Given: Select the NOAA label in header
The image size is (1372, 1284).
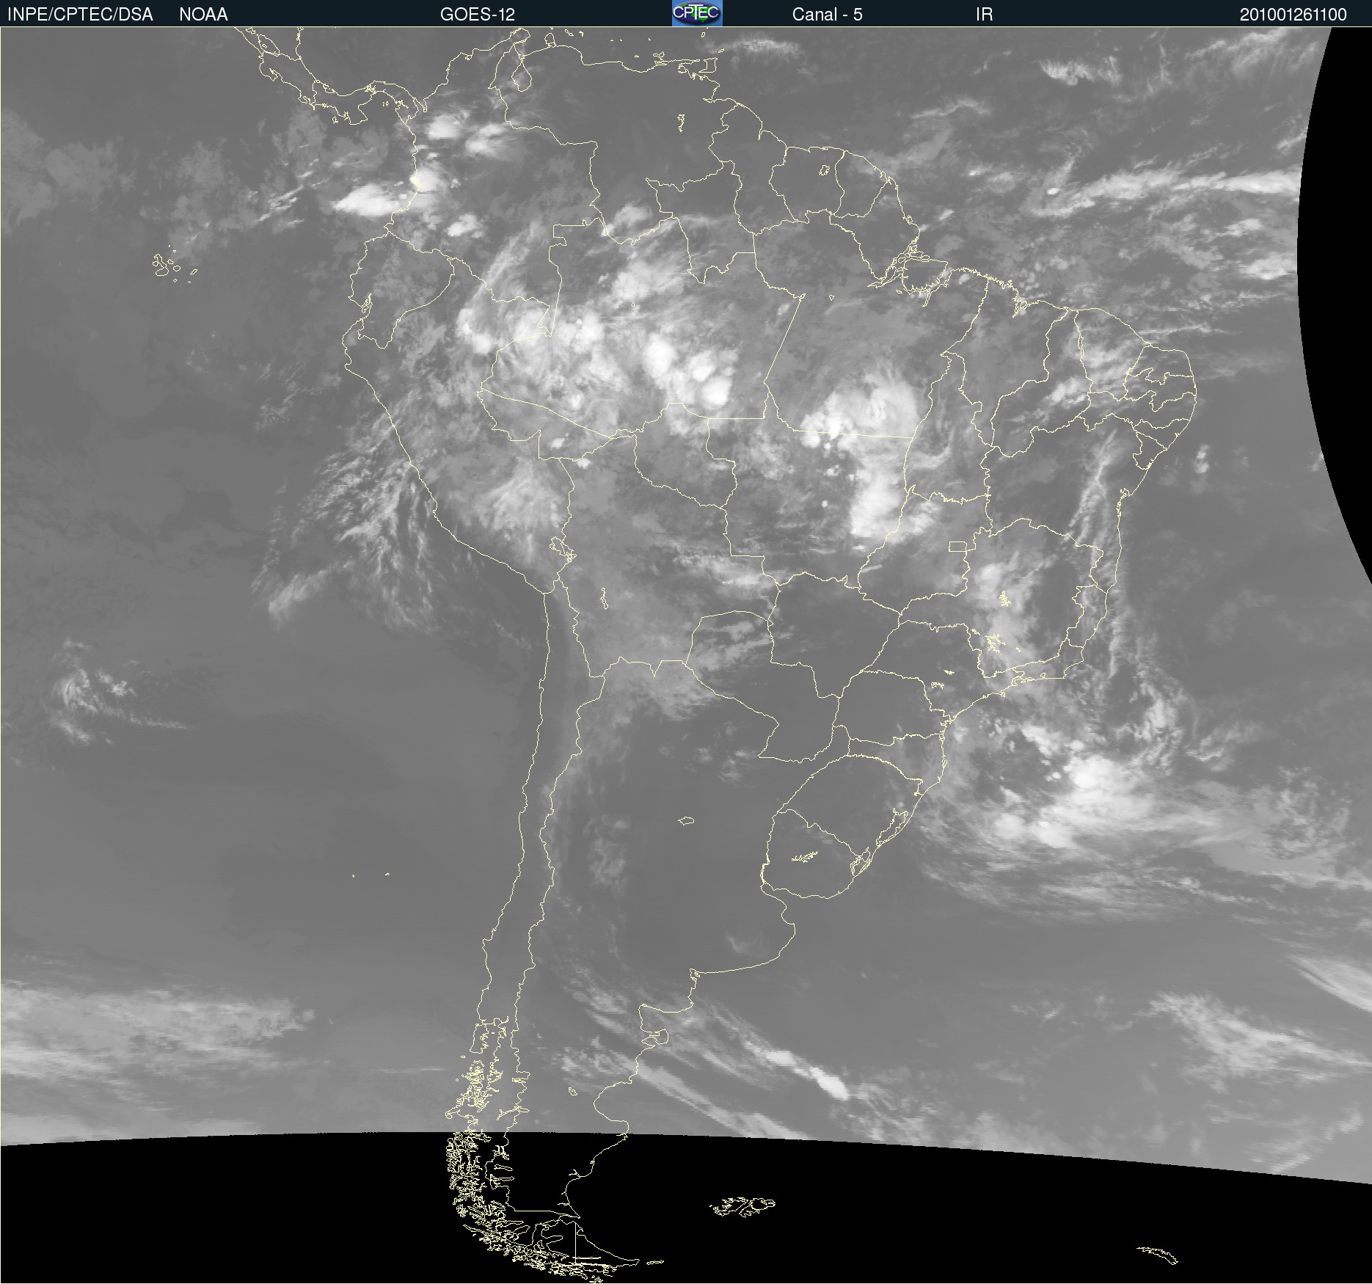Looking at the screenshot, I should coord(203,15).
